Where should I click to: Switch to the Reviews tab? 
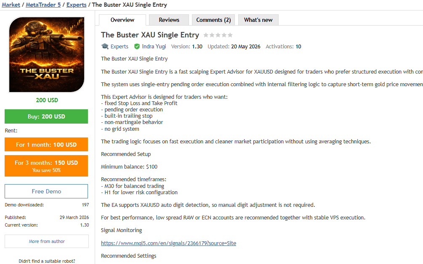click(x=169, y=20)
